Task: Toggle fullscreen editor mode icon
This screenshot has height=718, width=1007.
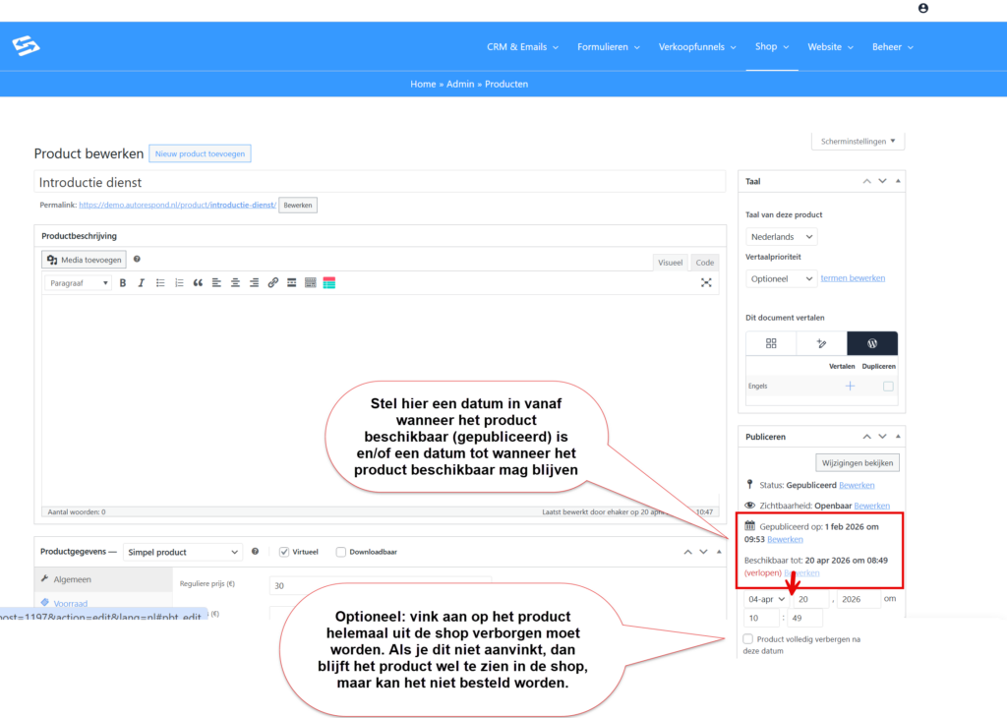Action: tap(706, 283)
